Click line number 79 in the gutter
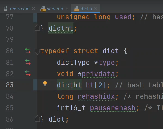Viewport: 163px width, 129px height. (x=10, y=39)
